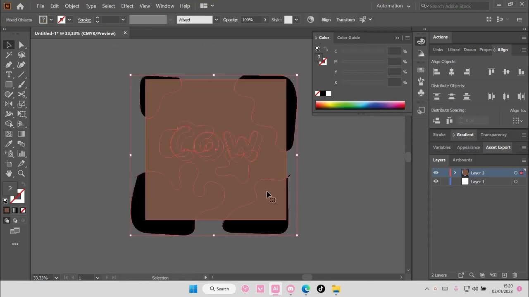The height and width of the screenshot is (297, 529).
Task: Select the Type tool
Action: coord(9,75)
